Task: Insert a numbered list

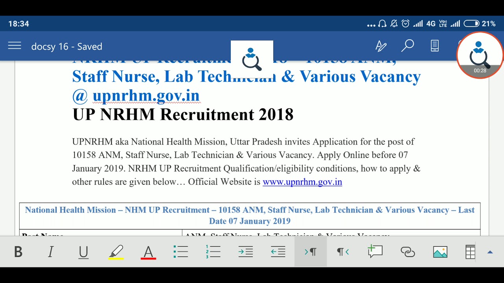Action: click(213, 252)
